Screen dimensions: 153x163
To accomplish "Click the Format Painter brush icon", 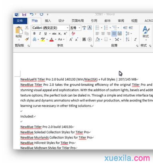I will (27, 39).
